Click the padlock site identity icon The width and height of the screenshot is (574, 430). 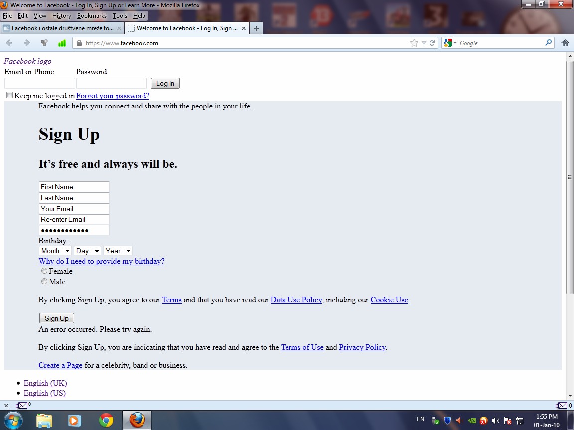click(x=79, y=43)
